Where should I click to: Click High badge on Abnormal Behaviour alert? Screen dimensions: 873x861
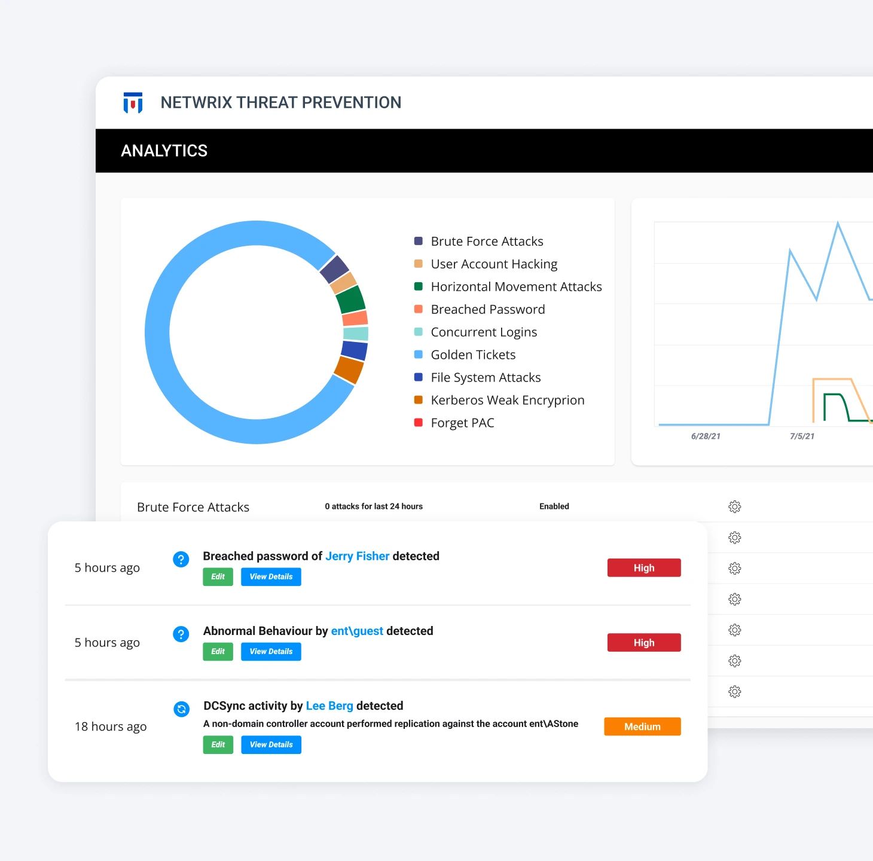coord(644,643)
